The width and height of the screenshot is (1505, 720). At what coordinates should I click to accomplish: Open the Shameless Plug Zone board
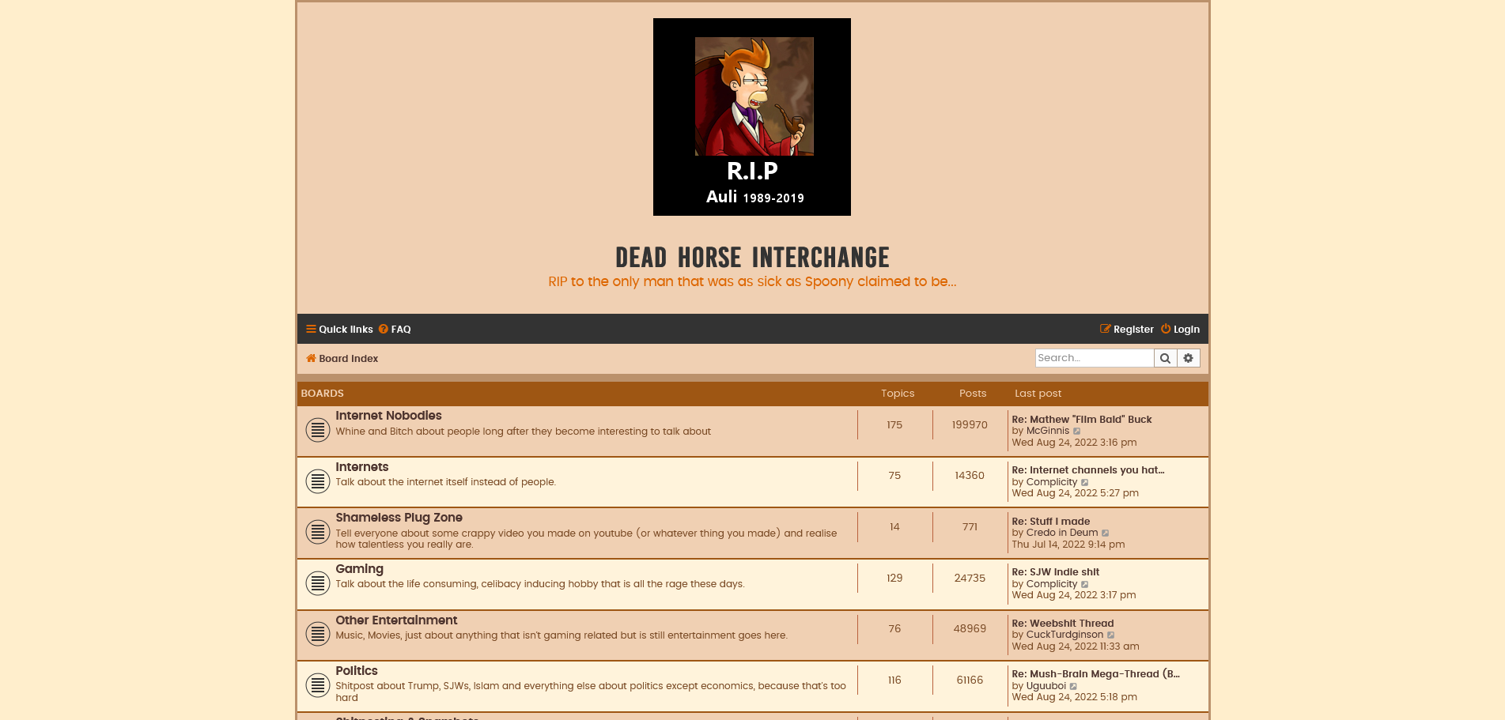pos(399,518)
